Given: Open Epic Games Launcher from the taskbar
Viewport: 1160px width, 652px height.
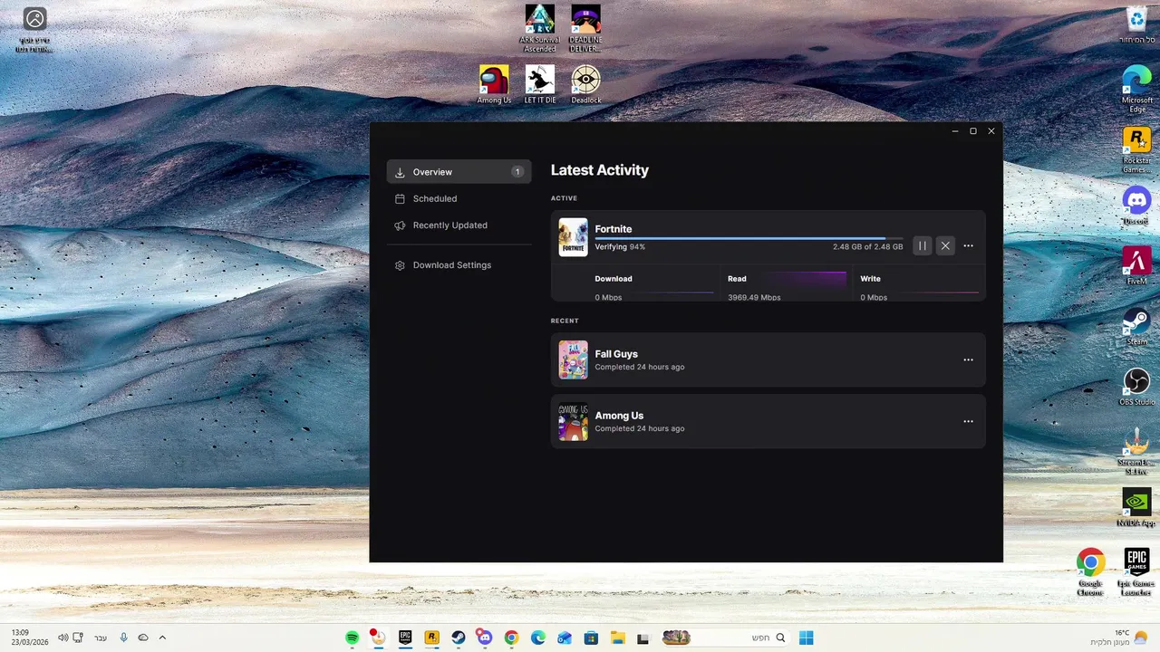Looking at the screenshot, I should click(405, 638).
